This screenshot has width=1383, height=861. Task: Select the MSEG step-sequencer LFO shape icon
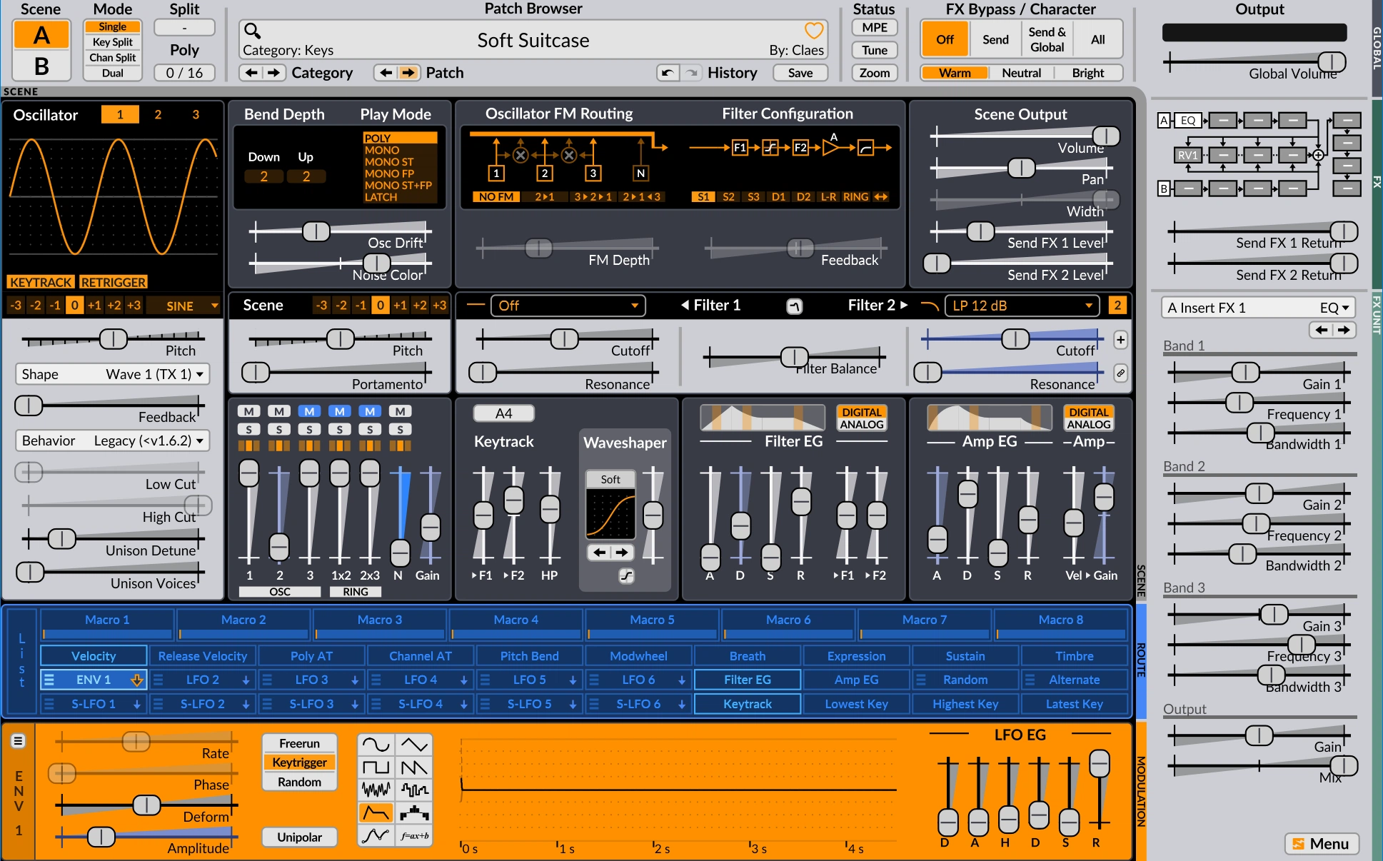coord(415,812)
